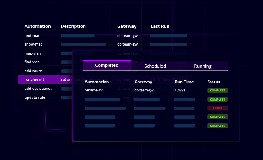Switch to the Completed tab
This screenshot has height=160, width=263.
107,65
